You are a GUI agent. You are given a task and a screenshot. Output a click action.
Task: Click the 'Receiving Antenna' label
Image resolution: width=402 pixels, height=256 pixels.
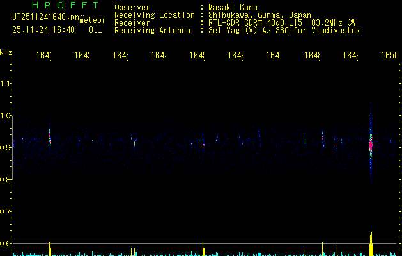152,31
